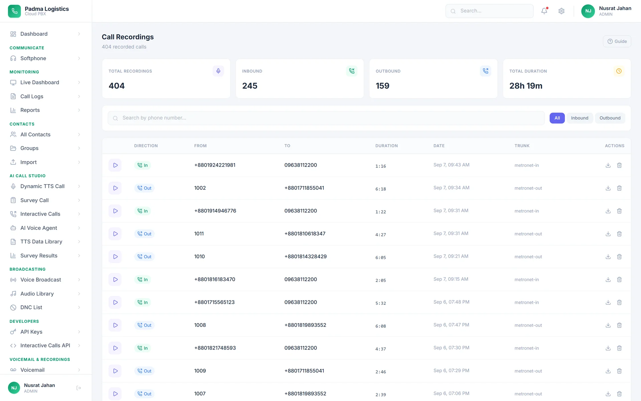This screenshot has width=641, height=401.
Task: Play the recording from extension 1008
Action: pyautogui.click(x=115, y=325)
